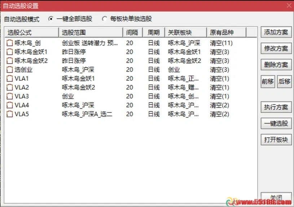Open the block with 打开板块
This screenshot has width=294, height=207.
276,140
